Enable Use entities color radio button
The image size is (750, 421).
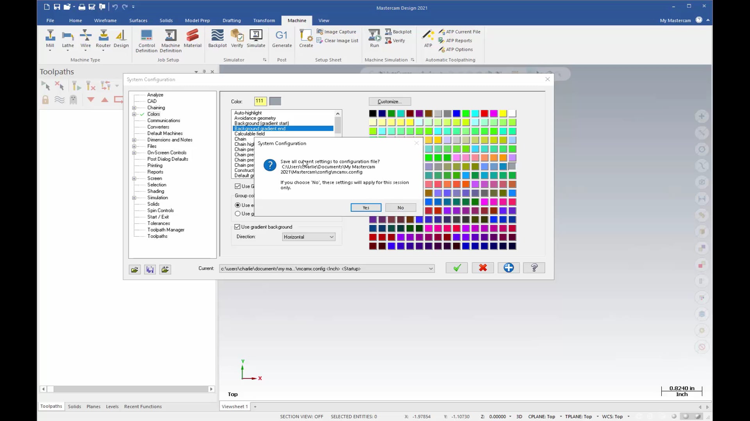tap(238, 205)
